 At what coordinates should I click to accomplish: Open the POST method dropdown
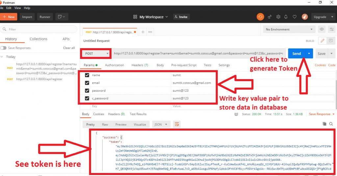(95, 53)
